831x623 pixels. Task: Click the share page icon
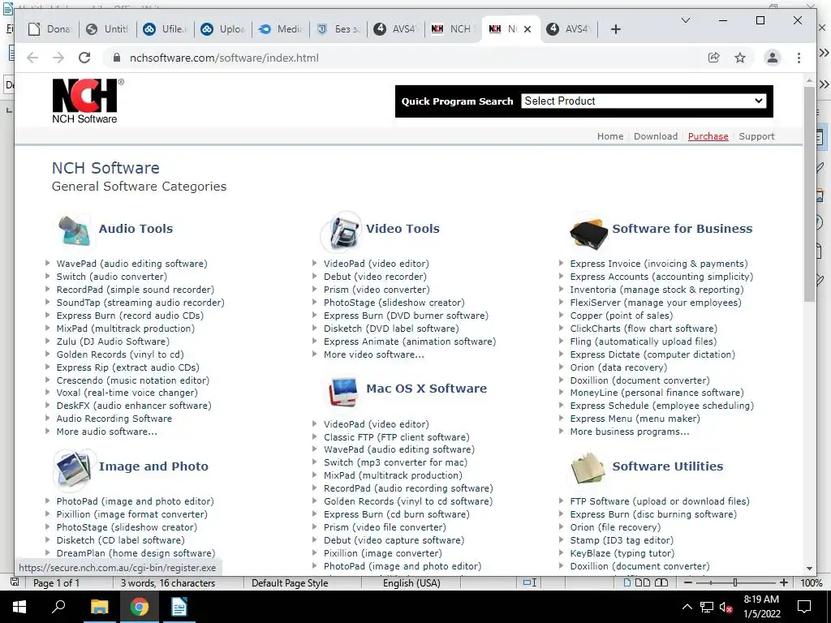[x=714, y=58]
